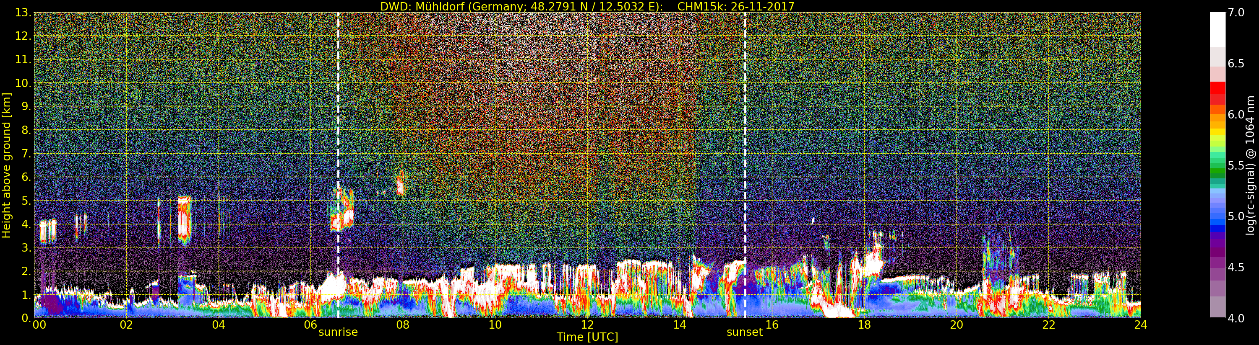Image resolution: width=1259 pixels, height=345 pixels.
Task: Click the '0.' height axis tick label
Action: [26, 318]
